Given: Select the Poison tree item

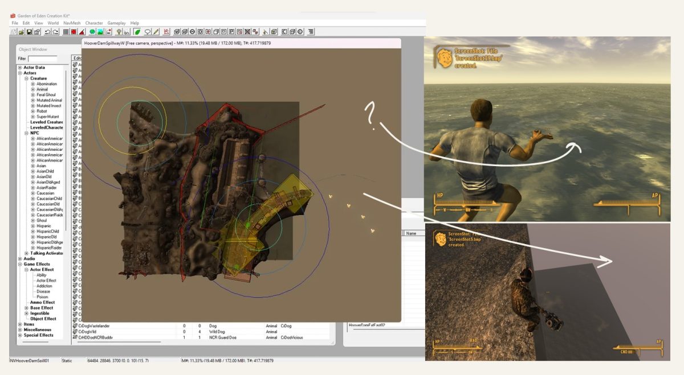Looking at the screenshot, I should click(42, 297).
